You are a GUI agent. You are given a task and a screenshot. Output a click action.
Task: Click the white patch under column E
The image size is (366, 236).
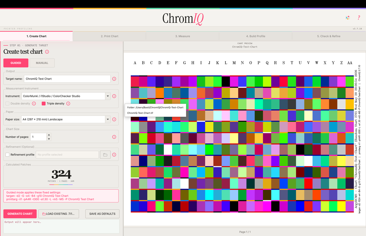[168, 149]
